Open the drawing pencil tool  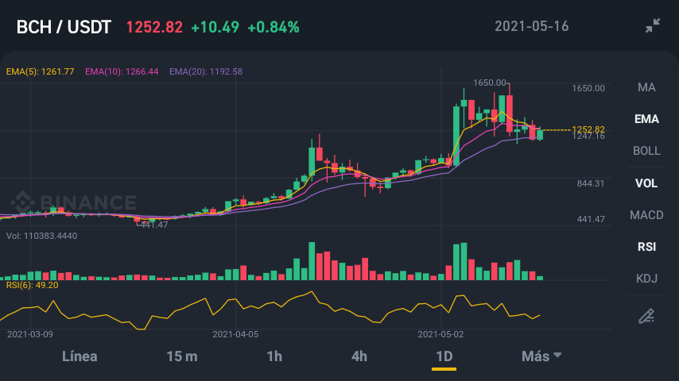tap(646, 316)
